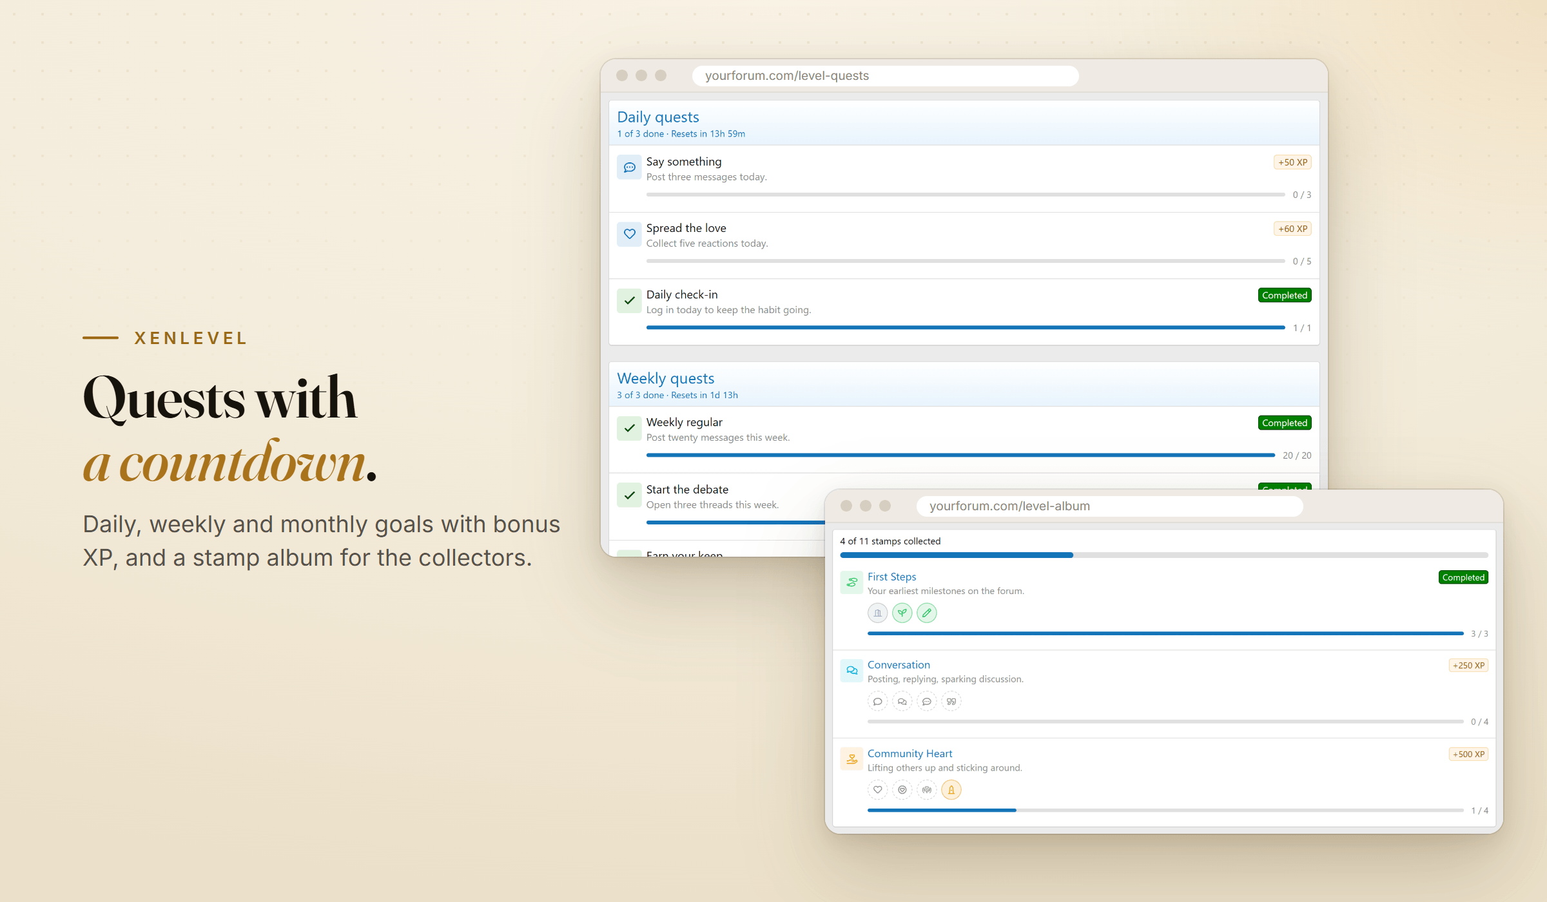Click the Say something 0/3 progress bar
Image resolution: width=1547 pixels, height=902 pixels.
(966, 195)
